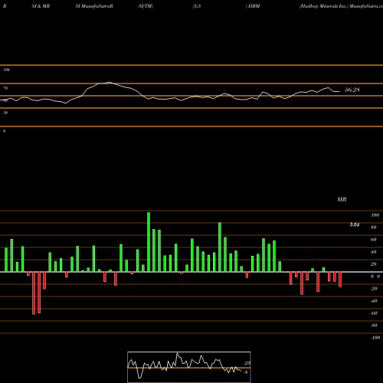Click the SI & MR header label
Image resolution: width=383 pixels, height=383 pixels.
point(41,6)
